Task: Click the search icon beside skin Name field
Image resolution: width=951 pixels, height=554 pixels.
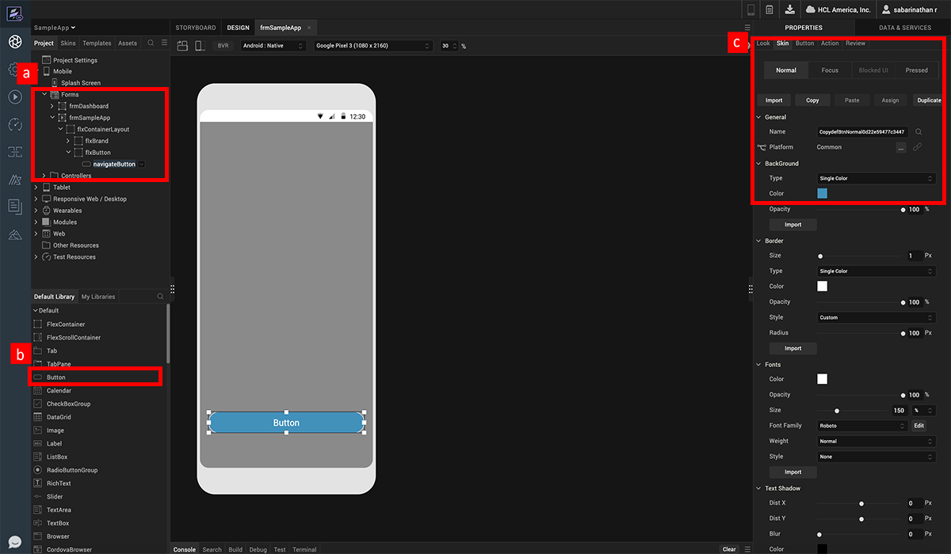Action: point(919,132)
